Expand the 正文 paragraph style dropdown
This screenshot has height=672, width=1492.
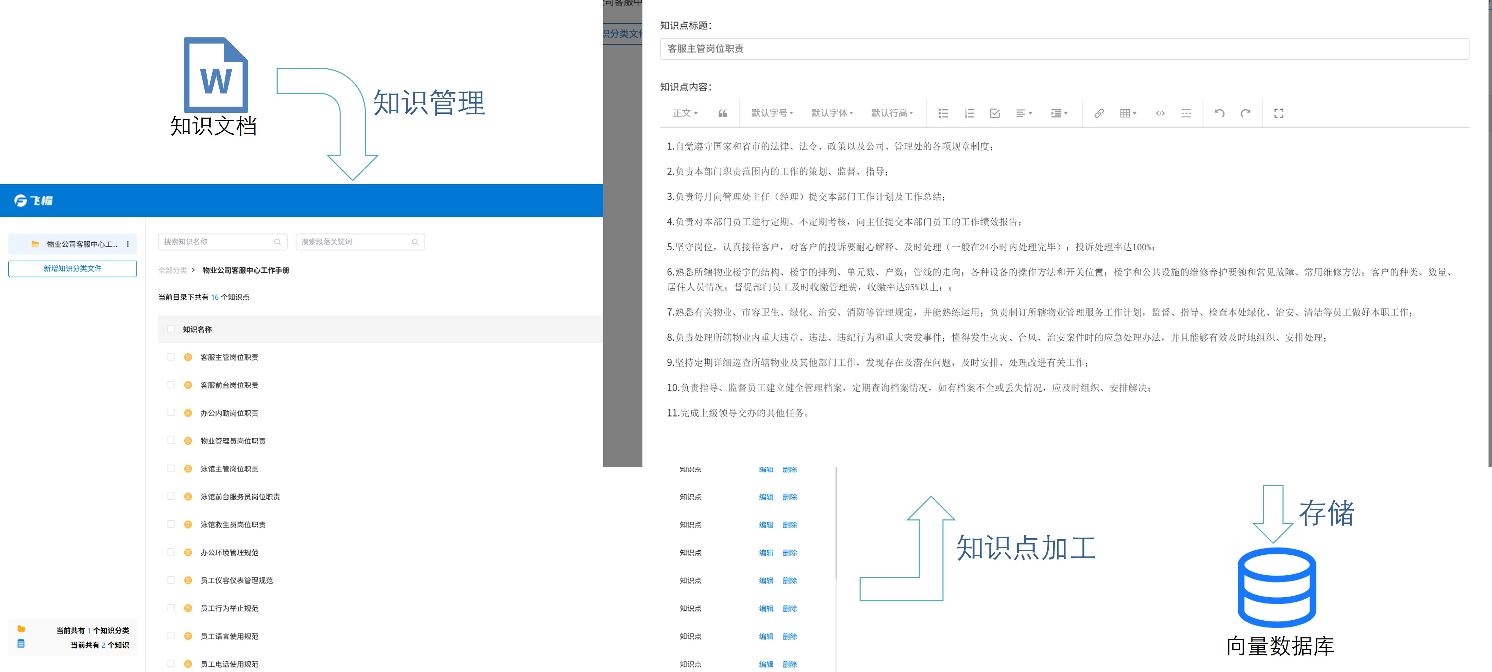click(x=685, y=113)
